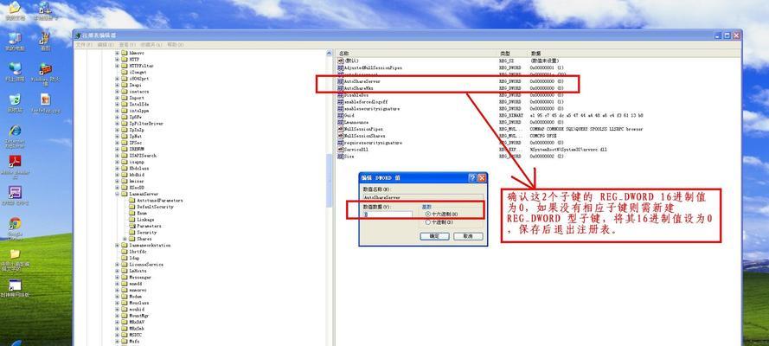Image resolution: width=769 pixels, height=346 pixels.
Task: Select the lanmanworkstation key
Action: tap(150, 245)
